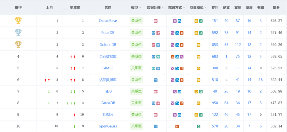Click the case count 112 for GoldenDB

(238, 45)
